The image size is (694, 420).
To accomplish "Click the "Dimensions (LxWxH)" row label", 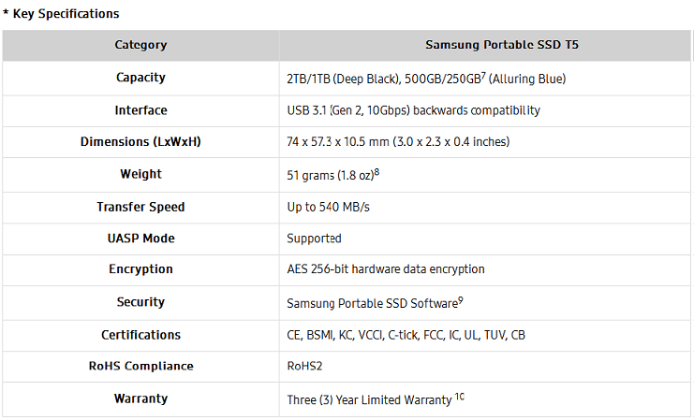I will coord(140,142).
